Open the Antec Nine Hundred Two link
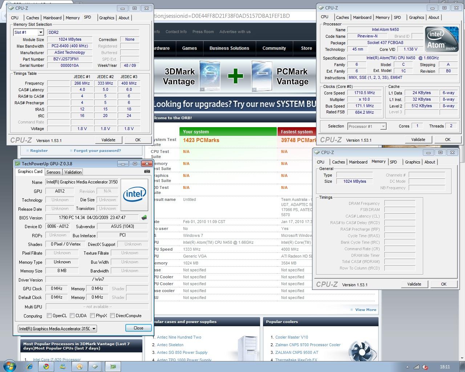The image size is (465, 372). tap(179, 337)
